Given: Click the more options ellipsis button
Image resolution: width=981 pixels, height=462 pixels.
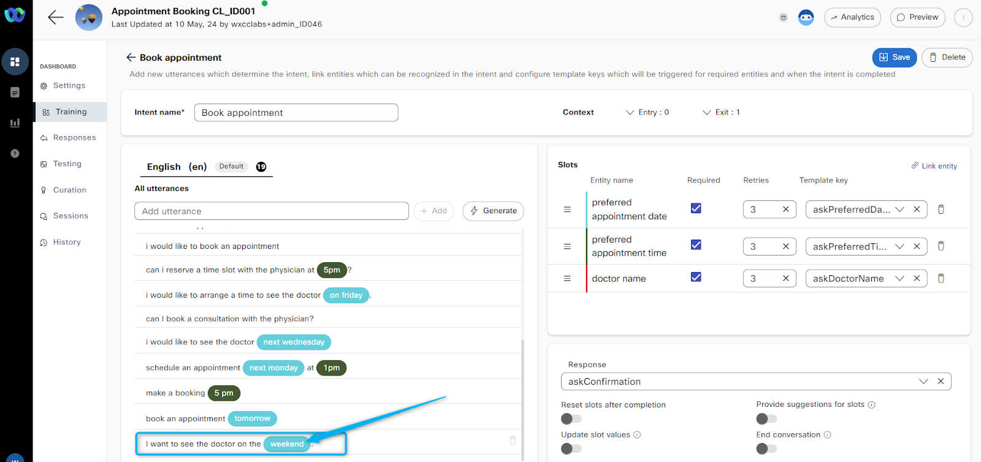Looking at the screenshot, I should [x=963, y=18].
